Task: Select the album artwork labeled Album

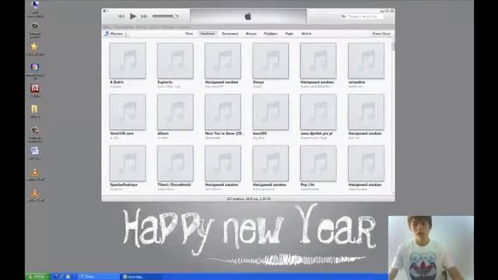Action: (175, 112)
